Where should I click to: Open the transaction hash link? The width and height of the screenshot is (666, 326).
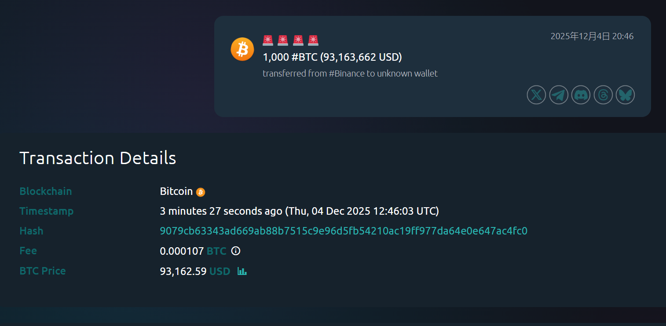click(x=343, y=231)
